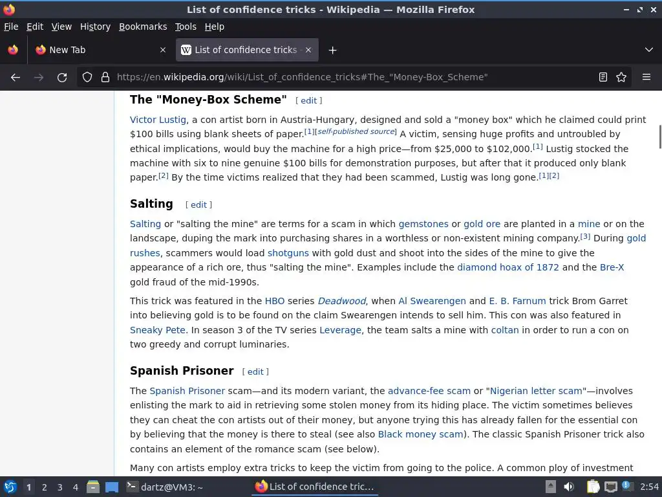Open clipboard tray icon

[x=593, y=487]
